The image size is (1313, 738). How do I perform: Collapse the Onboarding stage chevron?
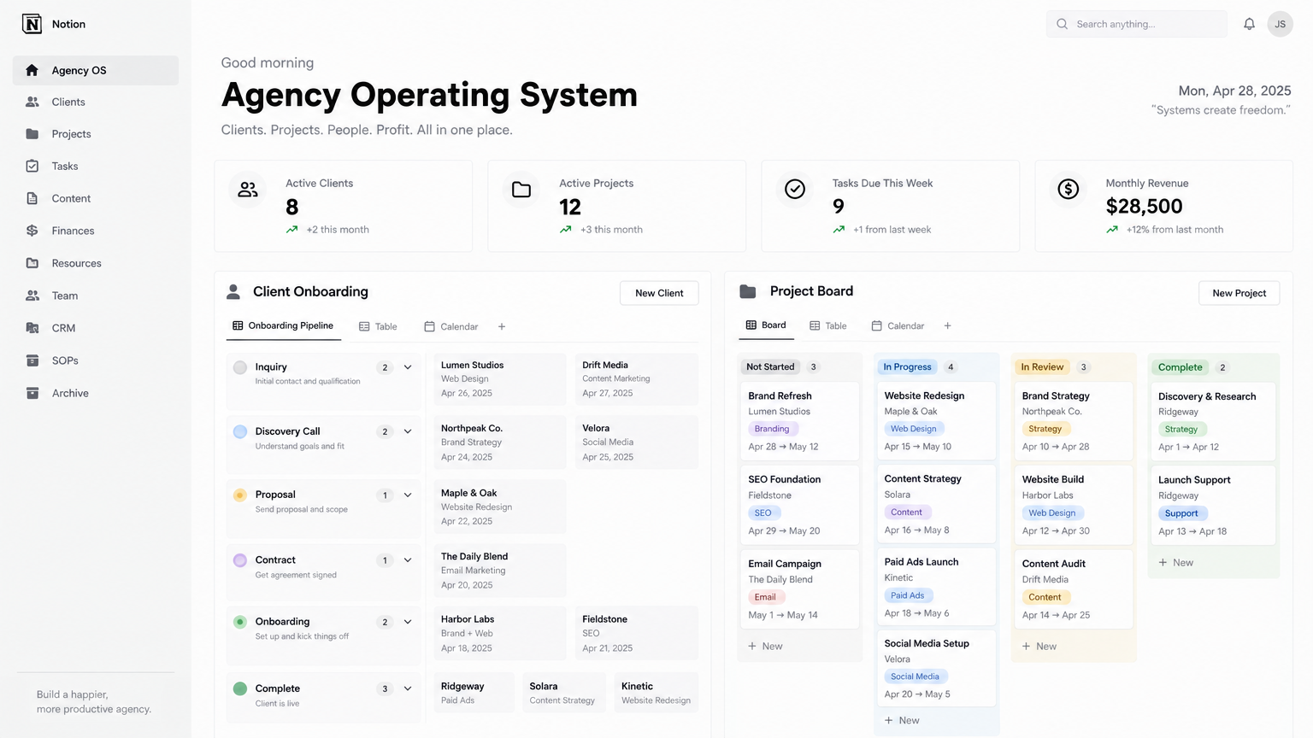pos(408,622)
